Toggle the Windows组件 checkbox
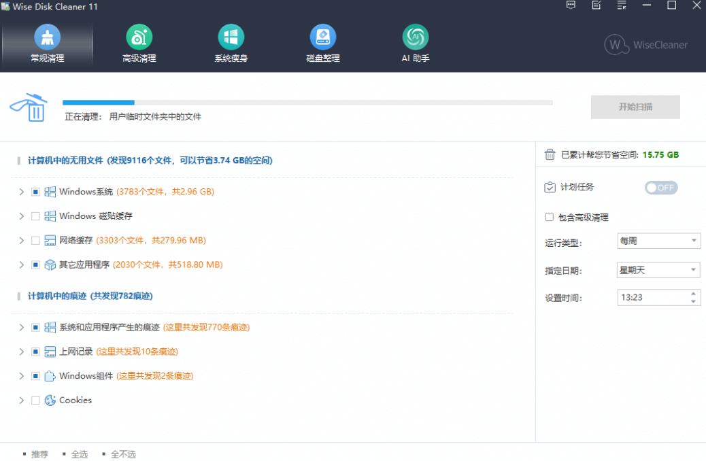 click(x=35, y=376)
